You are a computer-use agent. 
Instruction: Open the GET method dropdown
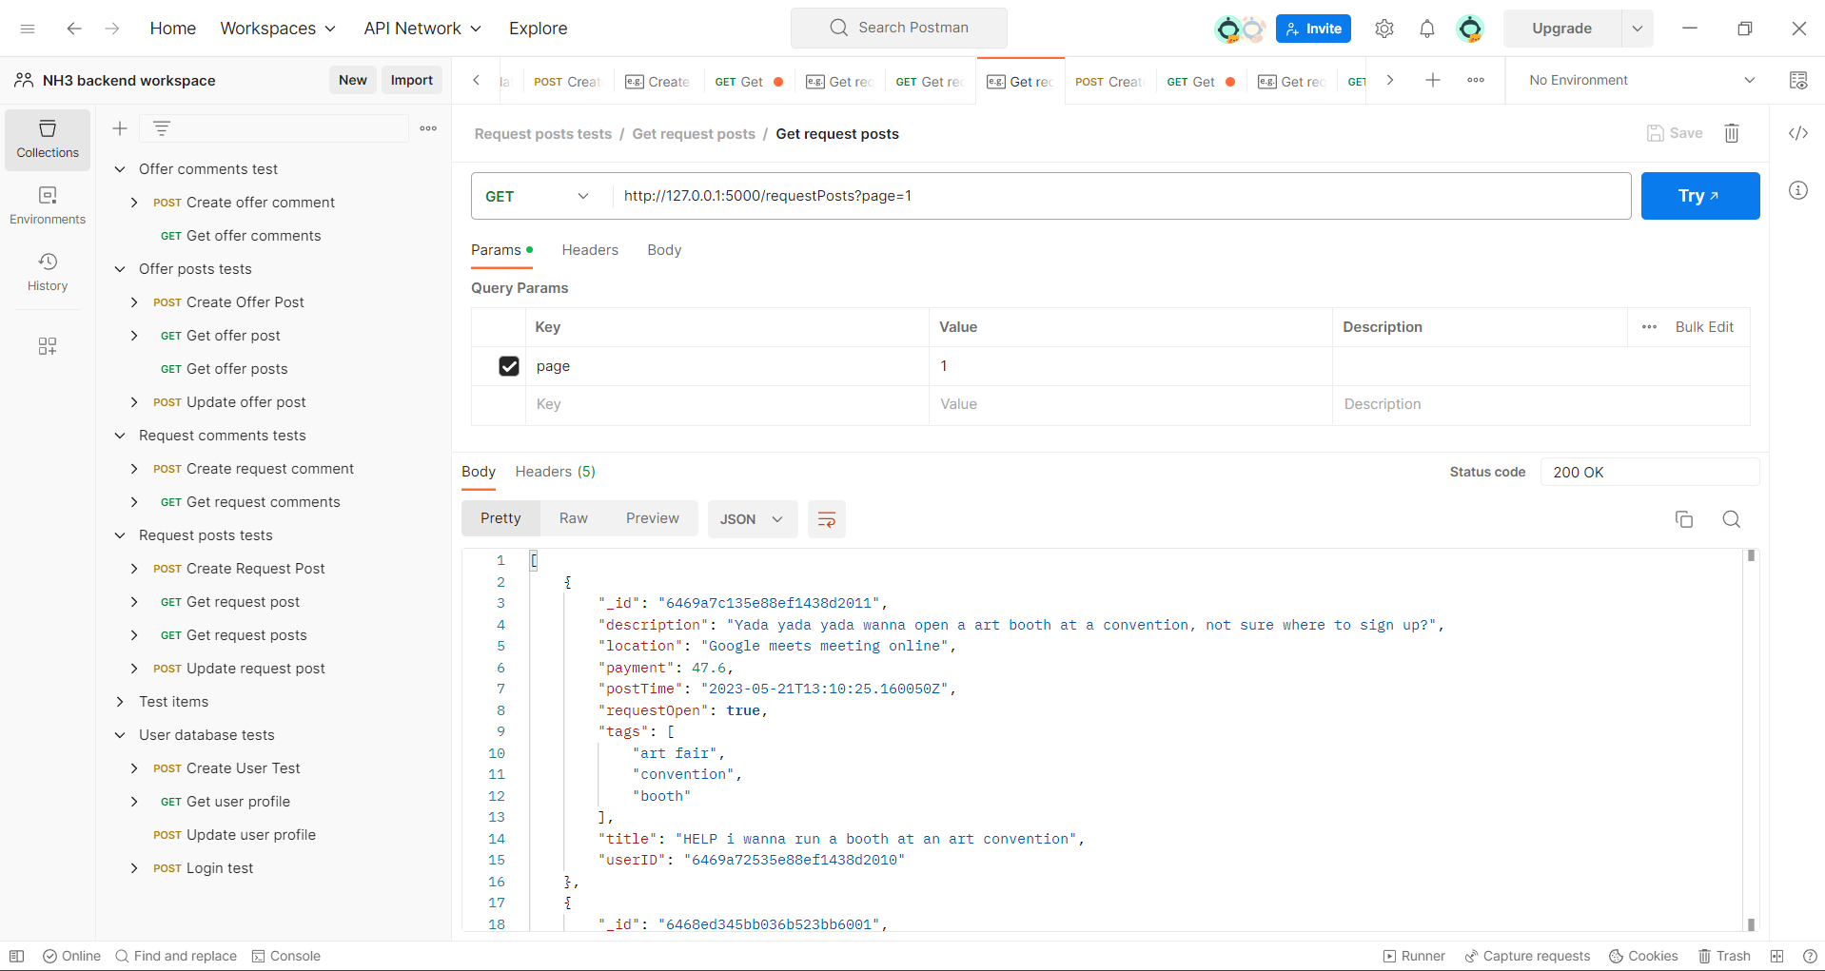coord(538,196)
